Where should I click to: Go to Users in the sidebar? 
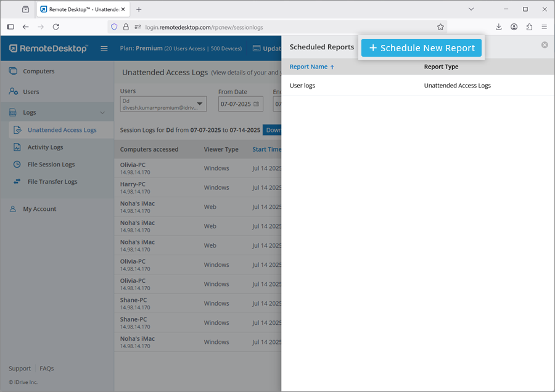(31, 92)
